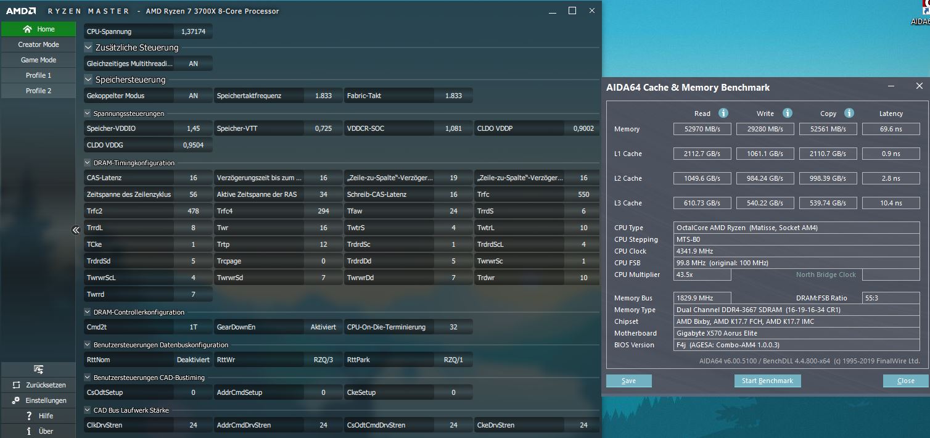The height and width of the screenshot is (438, 930).
Task: Toggle Gekoppelter Modus AN value
Action: [x=193, y=96]
